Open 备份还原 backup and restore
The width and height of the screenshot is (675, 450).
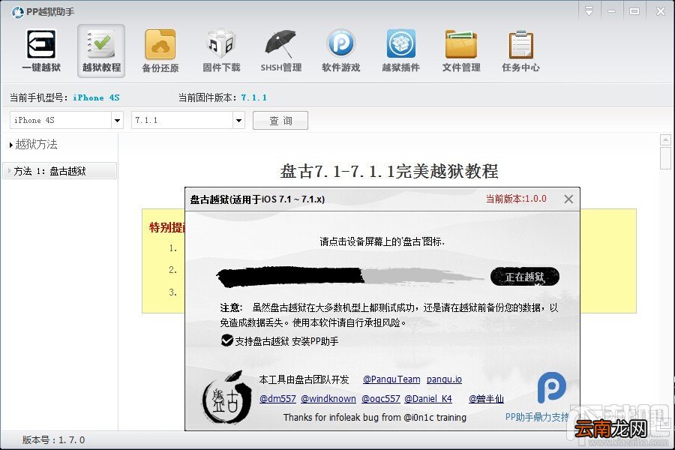(160, 51)
